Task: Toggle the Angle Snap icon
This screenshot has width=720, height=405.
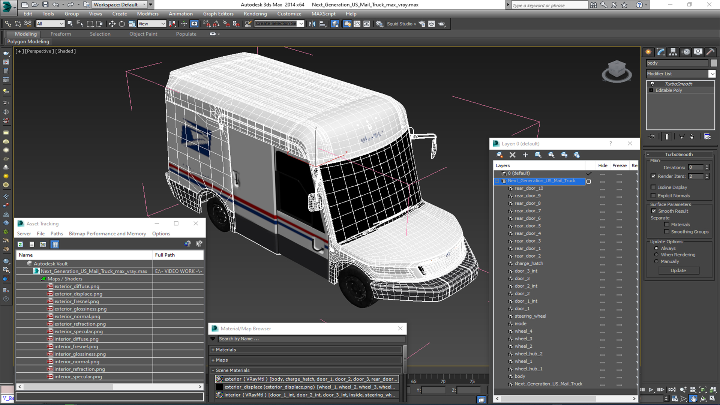Action: pyautogui.click(x=216, y=24)
